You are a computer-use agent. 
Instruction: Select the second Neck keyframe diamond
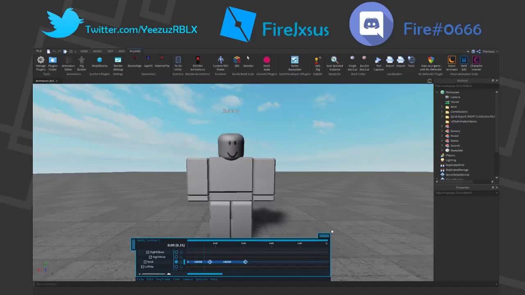(x=245, y=262)
